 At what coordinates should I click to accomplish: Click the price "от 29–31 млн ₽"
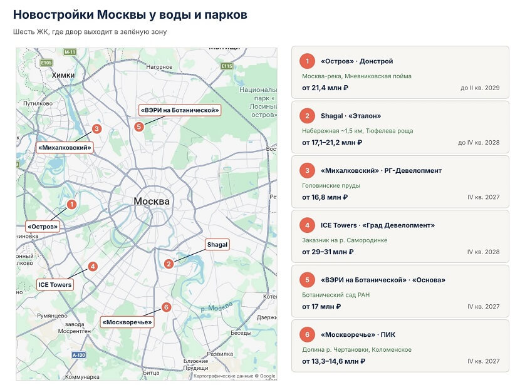pos(328,252)
